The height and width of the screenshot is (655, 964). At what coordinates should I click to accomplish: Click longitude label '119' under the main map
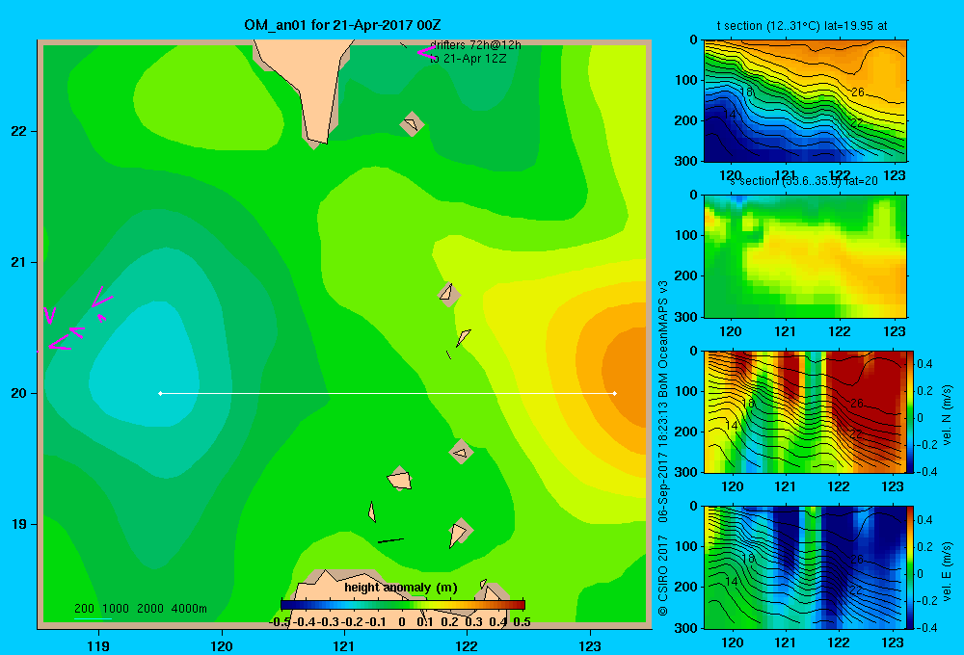pyautogui.click(x=98, y=646)
